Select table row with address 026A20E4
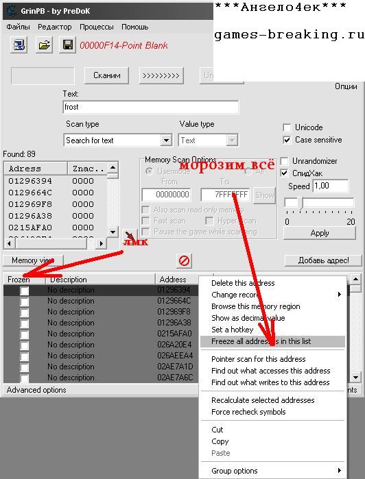 [101, 345]
